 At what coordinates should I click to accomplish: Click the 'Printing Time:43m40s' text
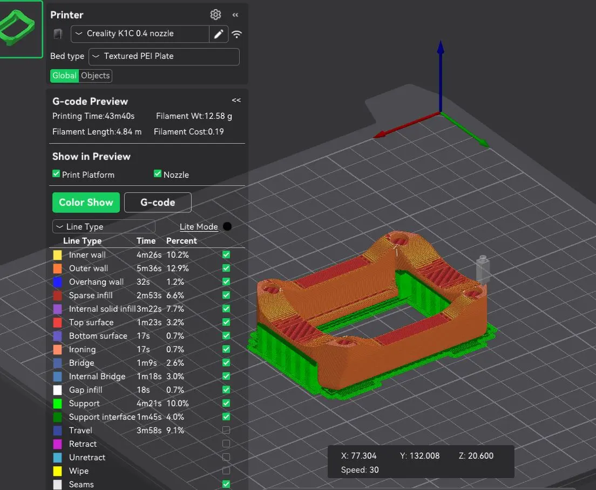[93, 116]
